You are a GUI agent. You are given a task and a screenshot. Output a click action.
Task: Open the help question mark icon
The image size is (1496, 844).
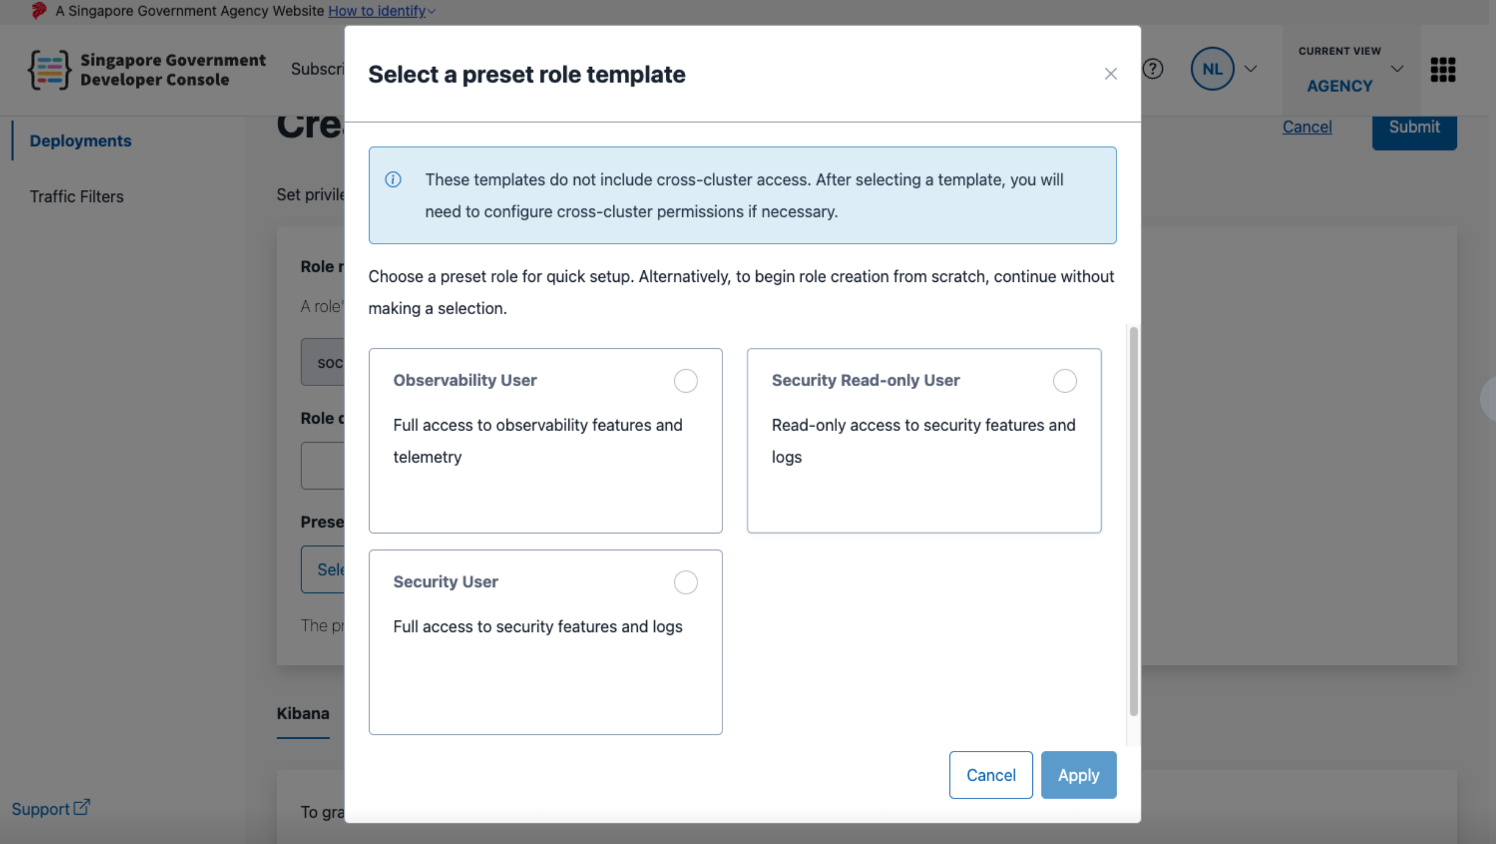(1153, 69)
